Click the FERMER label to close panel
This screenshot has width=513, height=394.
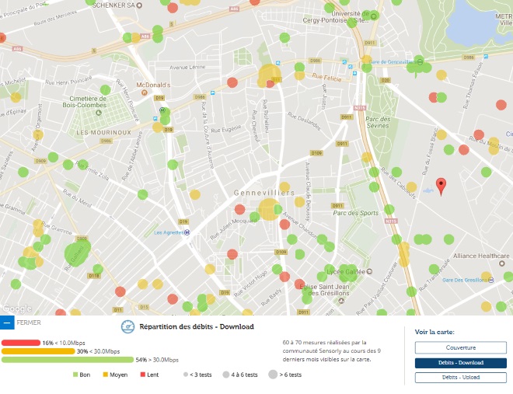[x=29, y=322]
